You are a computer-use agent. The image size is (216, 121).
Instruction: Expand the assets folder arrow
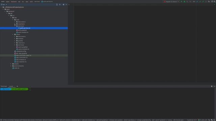[x=11, y=64]
